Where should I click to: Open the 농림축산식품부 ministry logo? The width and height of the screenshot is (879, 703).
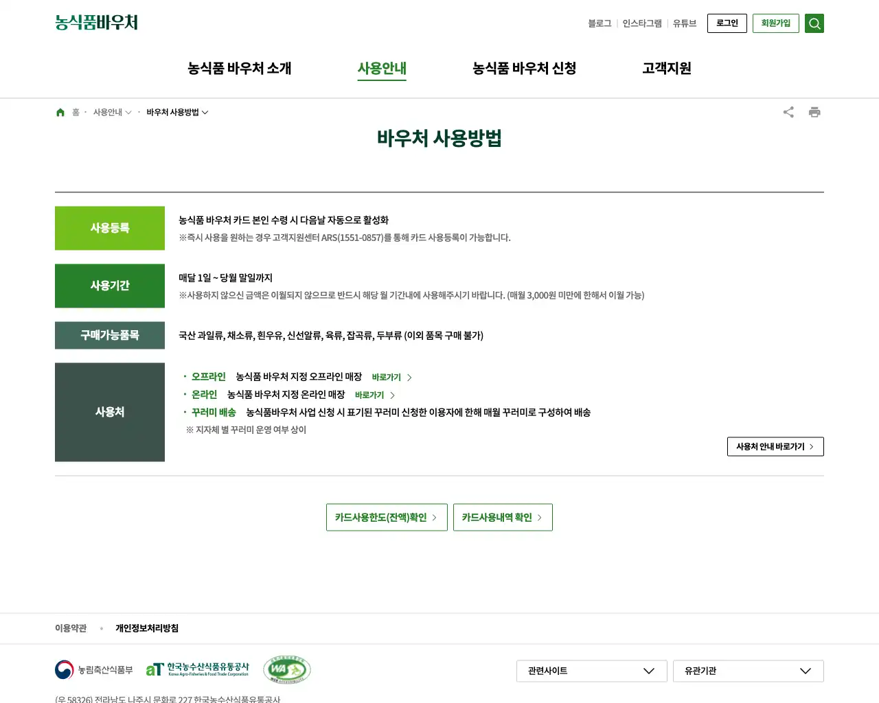pos(94,669)
